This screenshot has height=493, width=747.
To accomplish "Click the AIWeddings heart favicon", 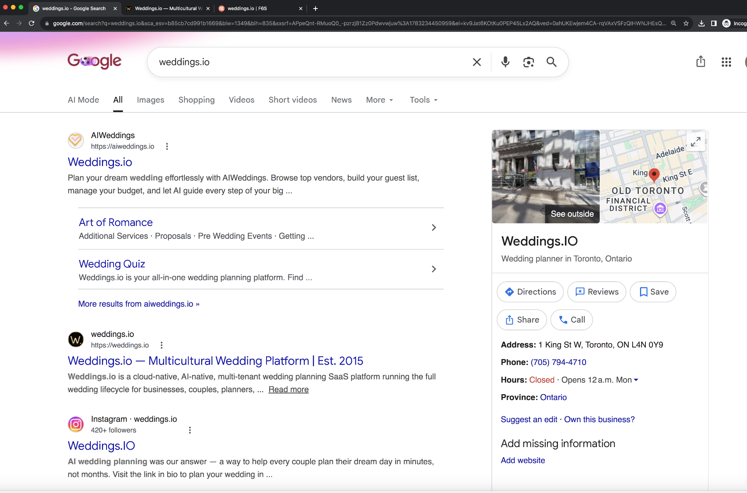I will [76, 140].
